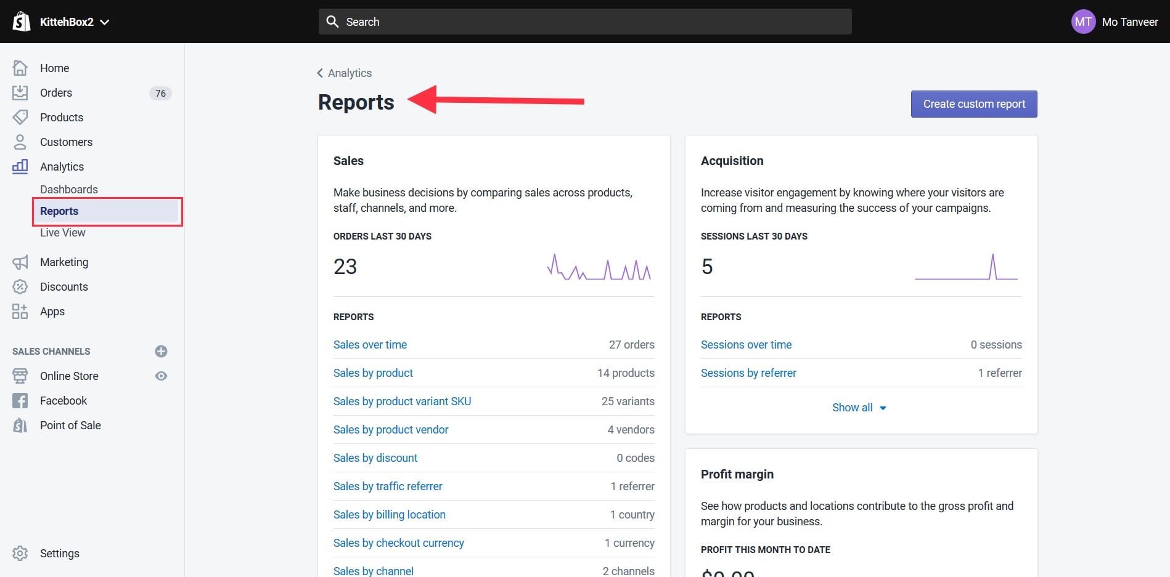This screenshot has height=577, width=1170.
Task: Open the Sales by product report
Action: click(373, 373)
